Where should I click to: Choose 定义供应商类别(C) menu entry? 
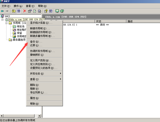point(44,64)
